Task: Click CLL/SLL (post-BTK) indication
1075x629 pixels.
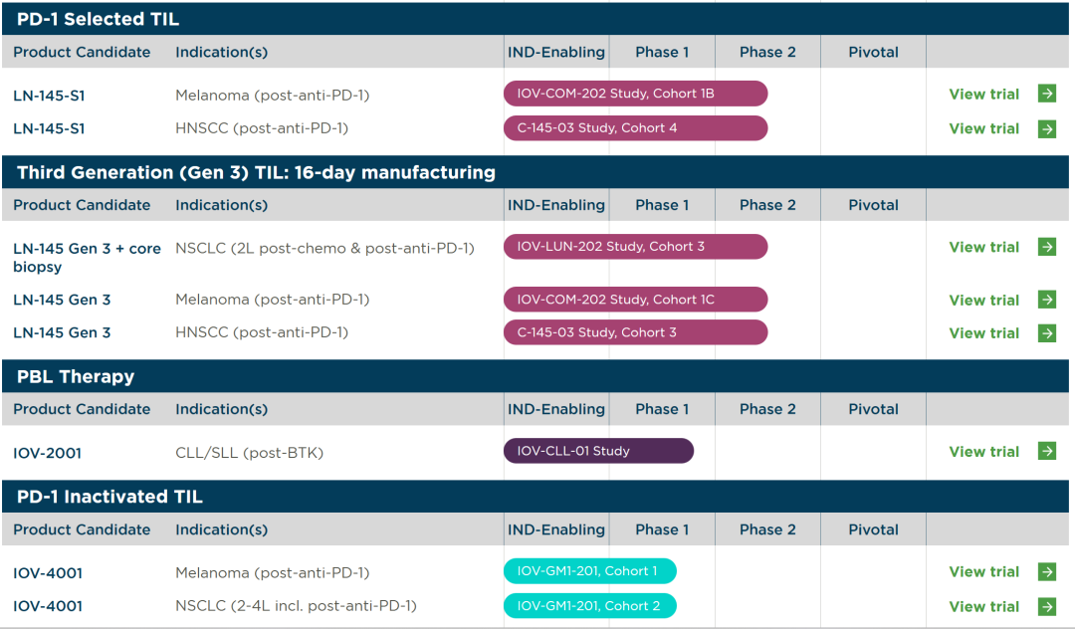Action: [250, 453]
